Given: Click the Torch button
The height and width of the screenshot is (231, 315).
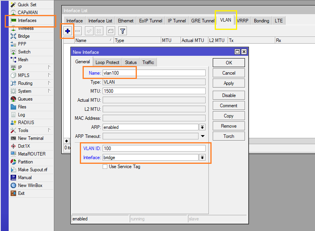Looking at the screenshot, I should point(228,136).
